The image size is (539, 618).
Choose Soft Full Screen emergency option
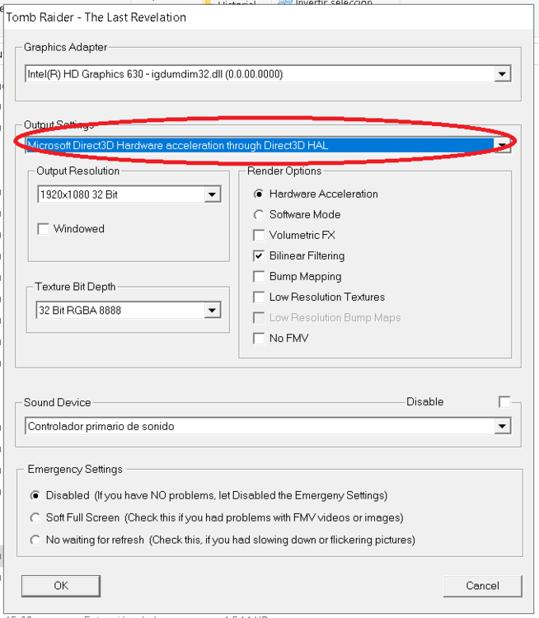coord(35,518)
